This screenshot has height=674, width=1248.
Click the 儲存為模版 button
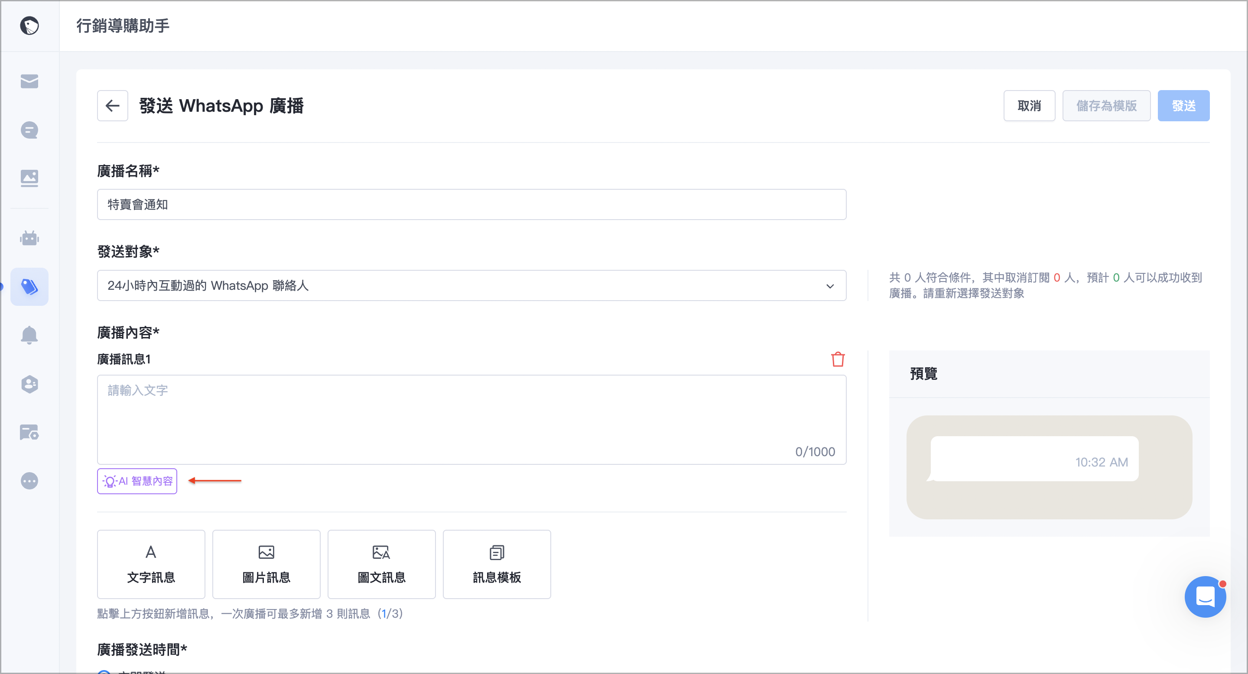coord(1106,106)
